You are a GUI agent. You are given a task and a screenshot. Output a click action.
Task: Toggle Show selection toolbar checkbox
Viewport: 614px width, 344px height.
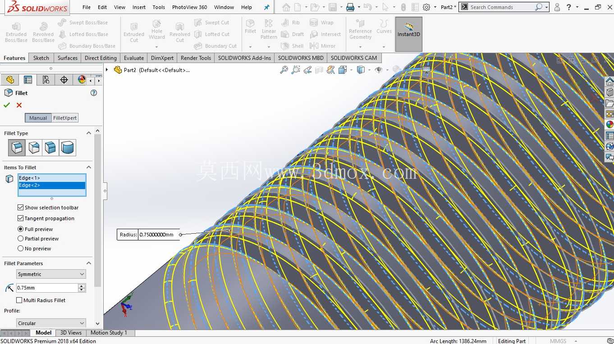pyautogui.click(x=20, y=208)
